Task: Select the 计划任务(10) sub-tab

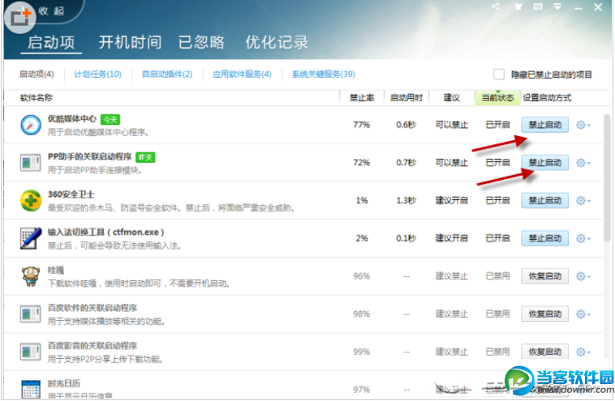Action: (97, 74)
